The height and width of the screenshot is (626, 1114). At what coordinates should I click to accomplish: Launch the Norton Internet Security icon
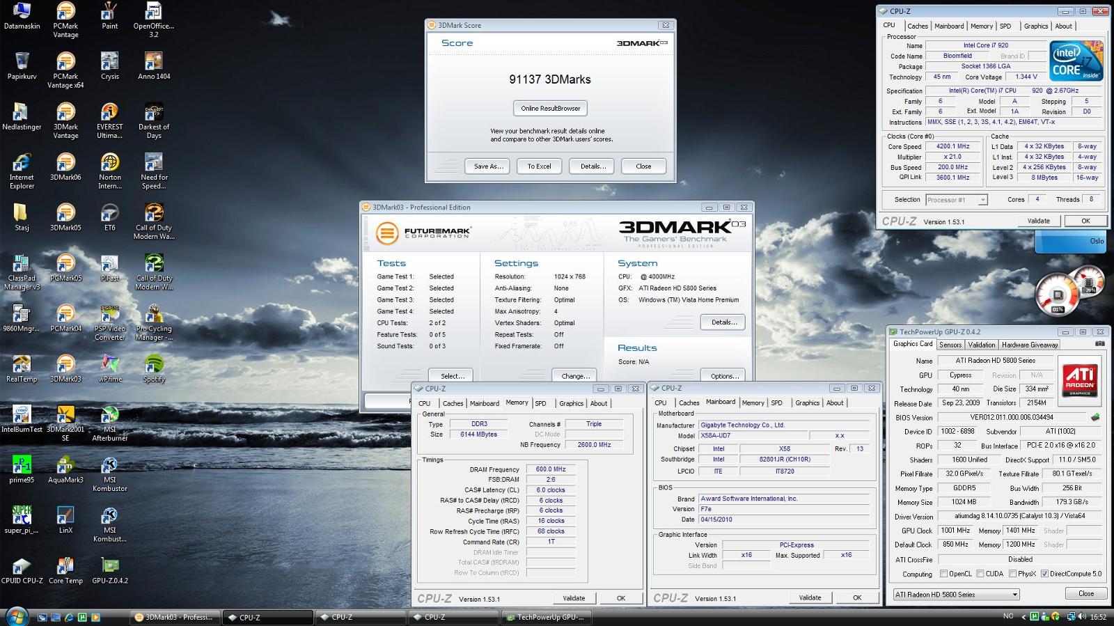tap(109, 171)
